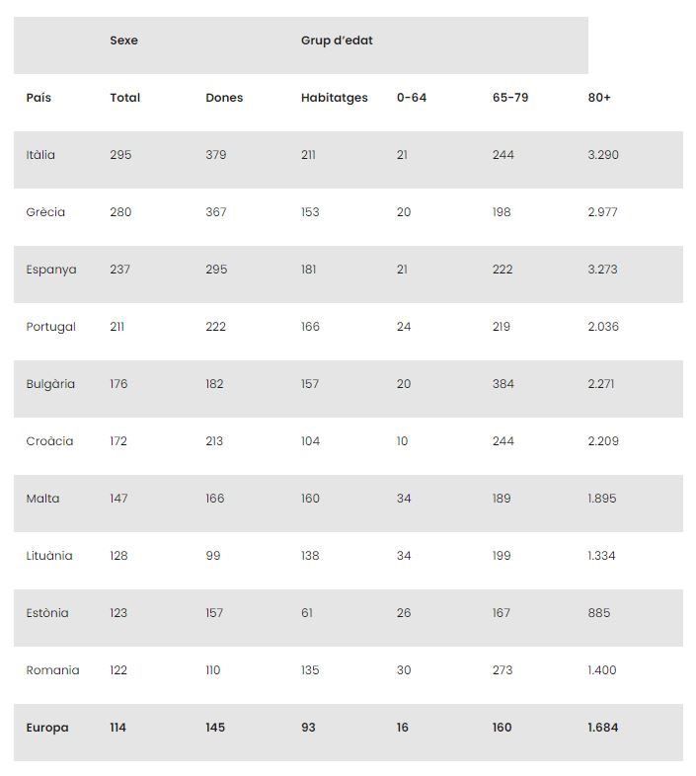Click the Dones column header
This screenshot has width=696, height=776.
click(x=224, y=98)
